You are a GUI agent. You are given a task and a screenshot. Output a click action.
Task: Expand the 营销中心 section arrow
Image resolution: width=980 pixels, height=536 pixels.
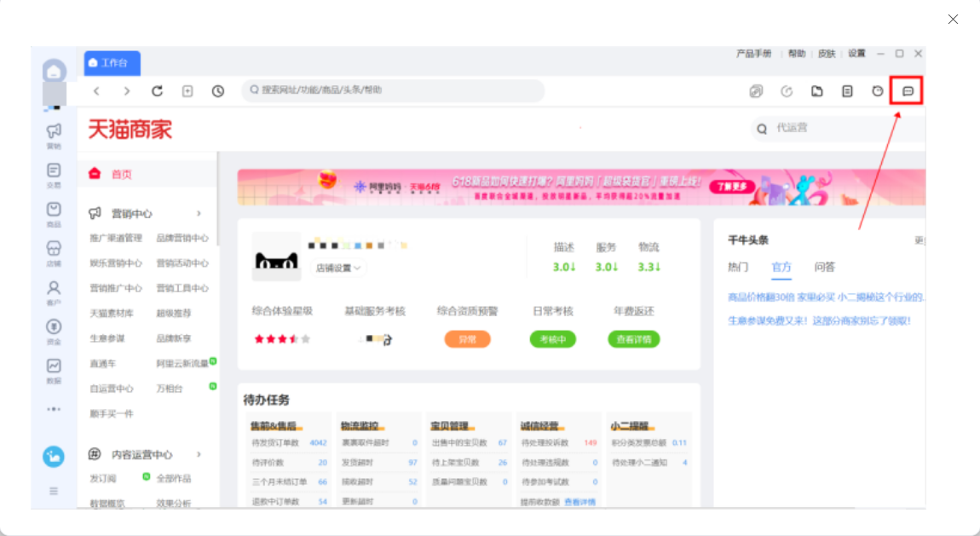(199, 214)
